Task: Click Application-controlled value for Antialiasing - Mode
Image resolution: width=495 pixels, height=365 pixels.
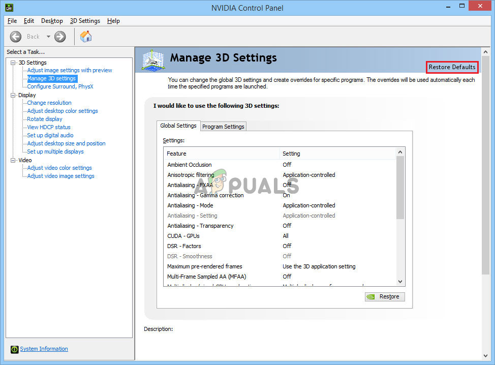Action: click(309, 205)
